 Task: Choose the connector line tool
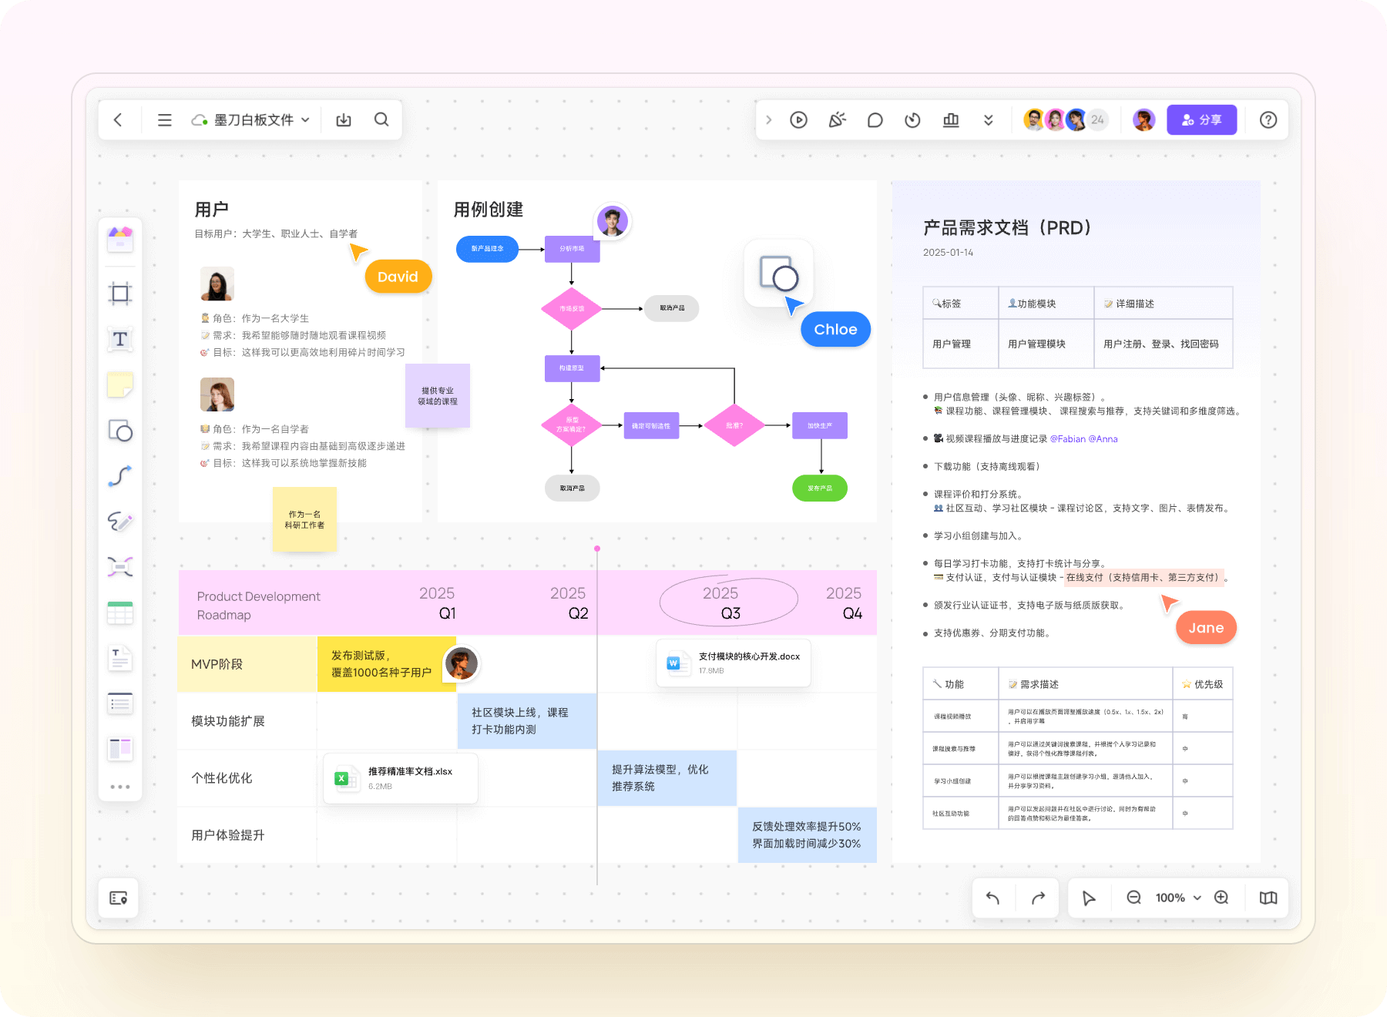coord(120,476)
